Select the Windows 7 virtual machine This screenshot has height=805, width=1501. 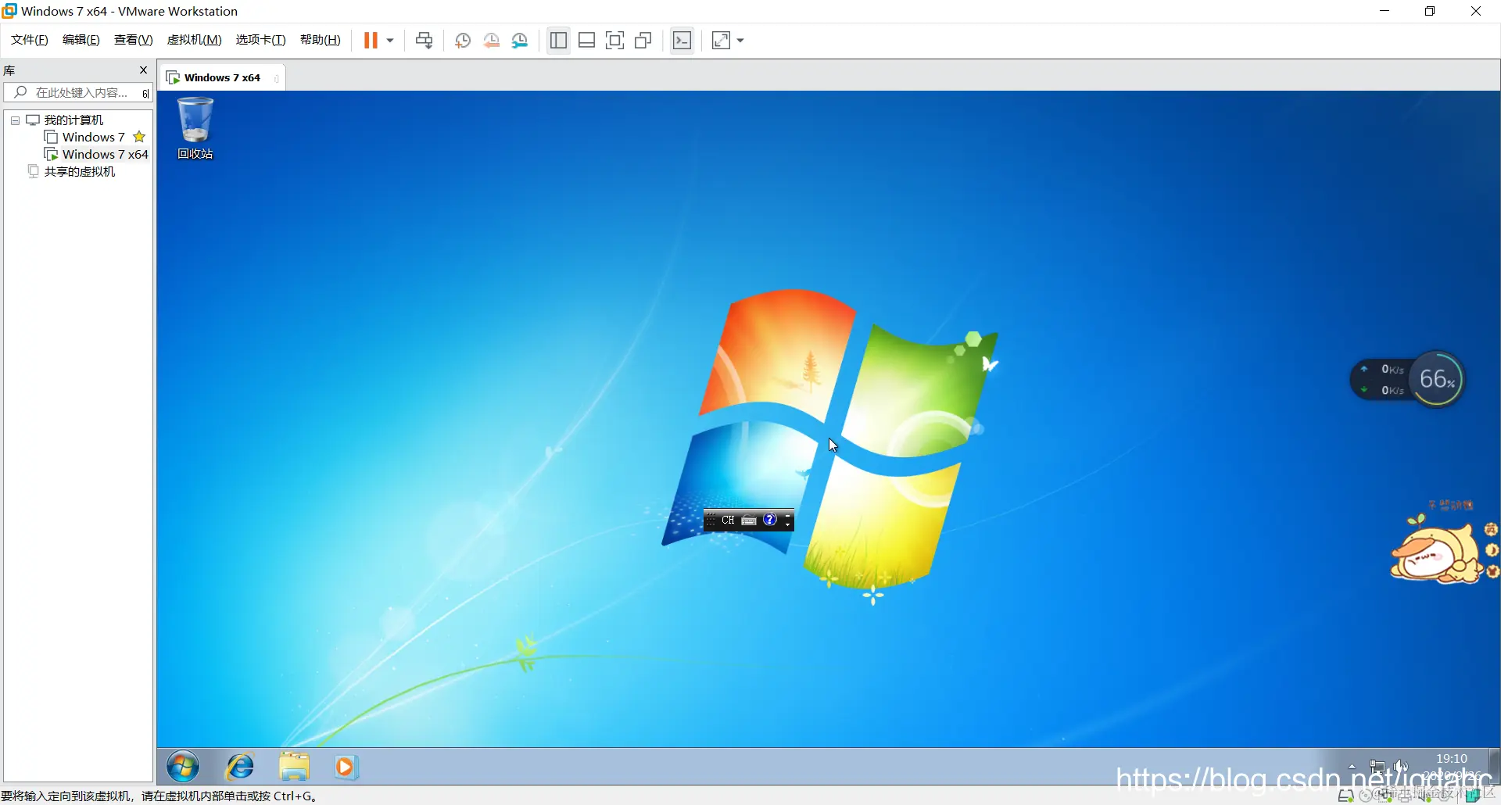[x=94, y=138]
